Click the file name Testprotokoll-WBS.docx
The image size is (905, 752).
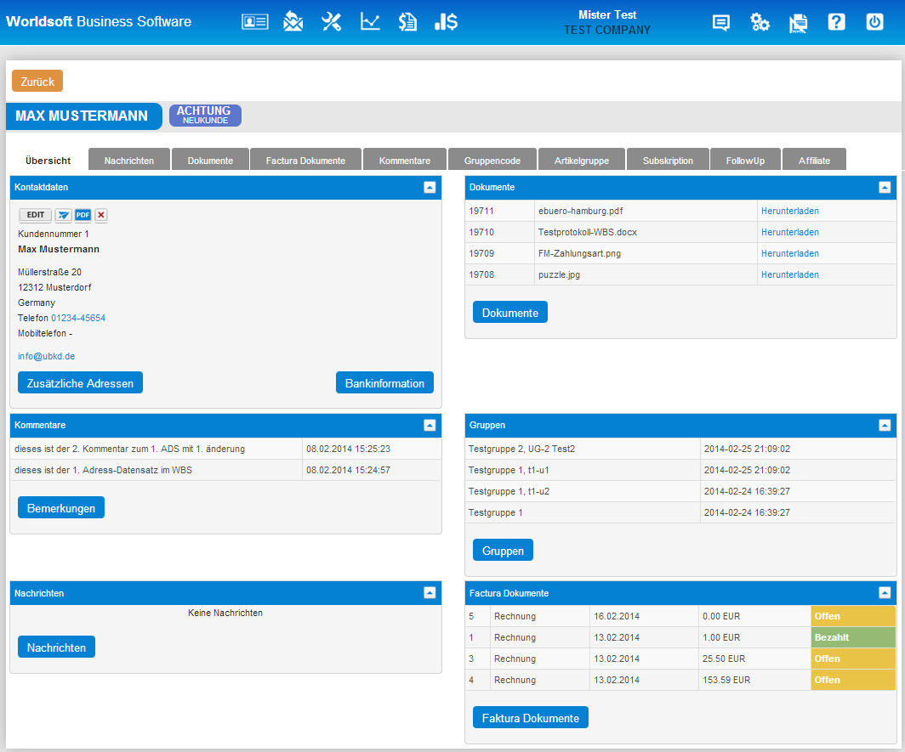point(588,233)
